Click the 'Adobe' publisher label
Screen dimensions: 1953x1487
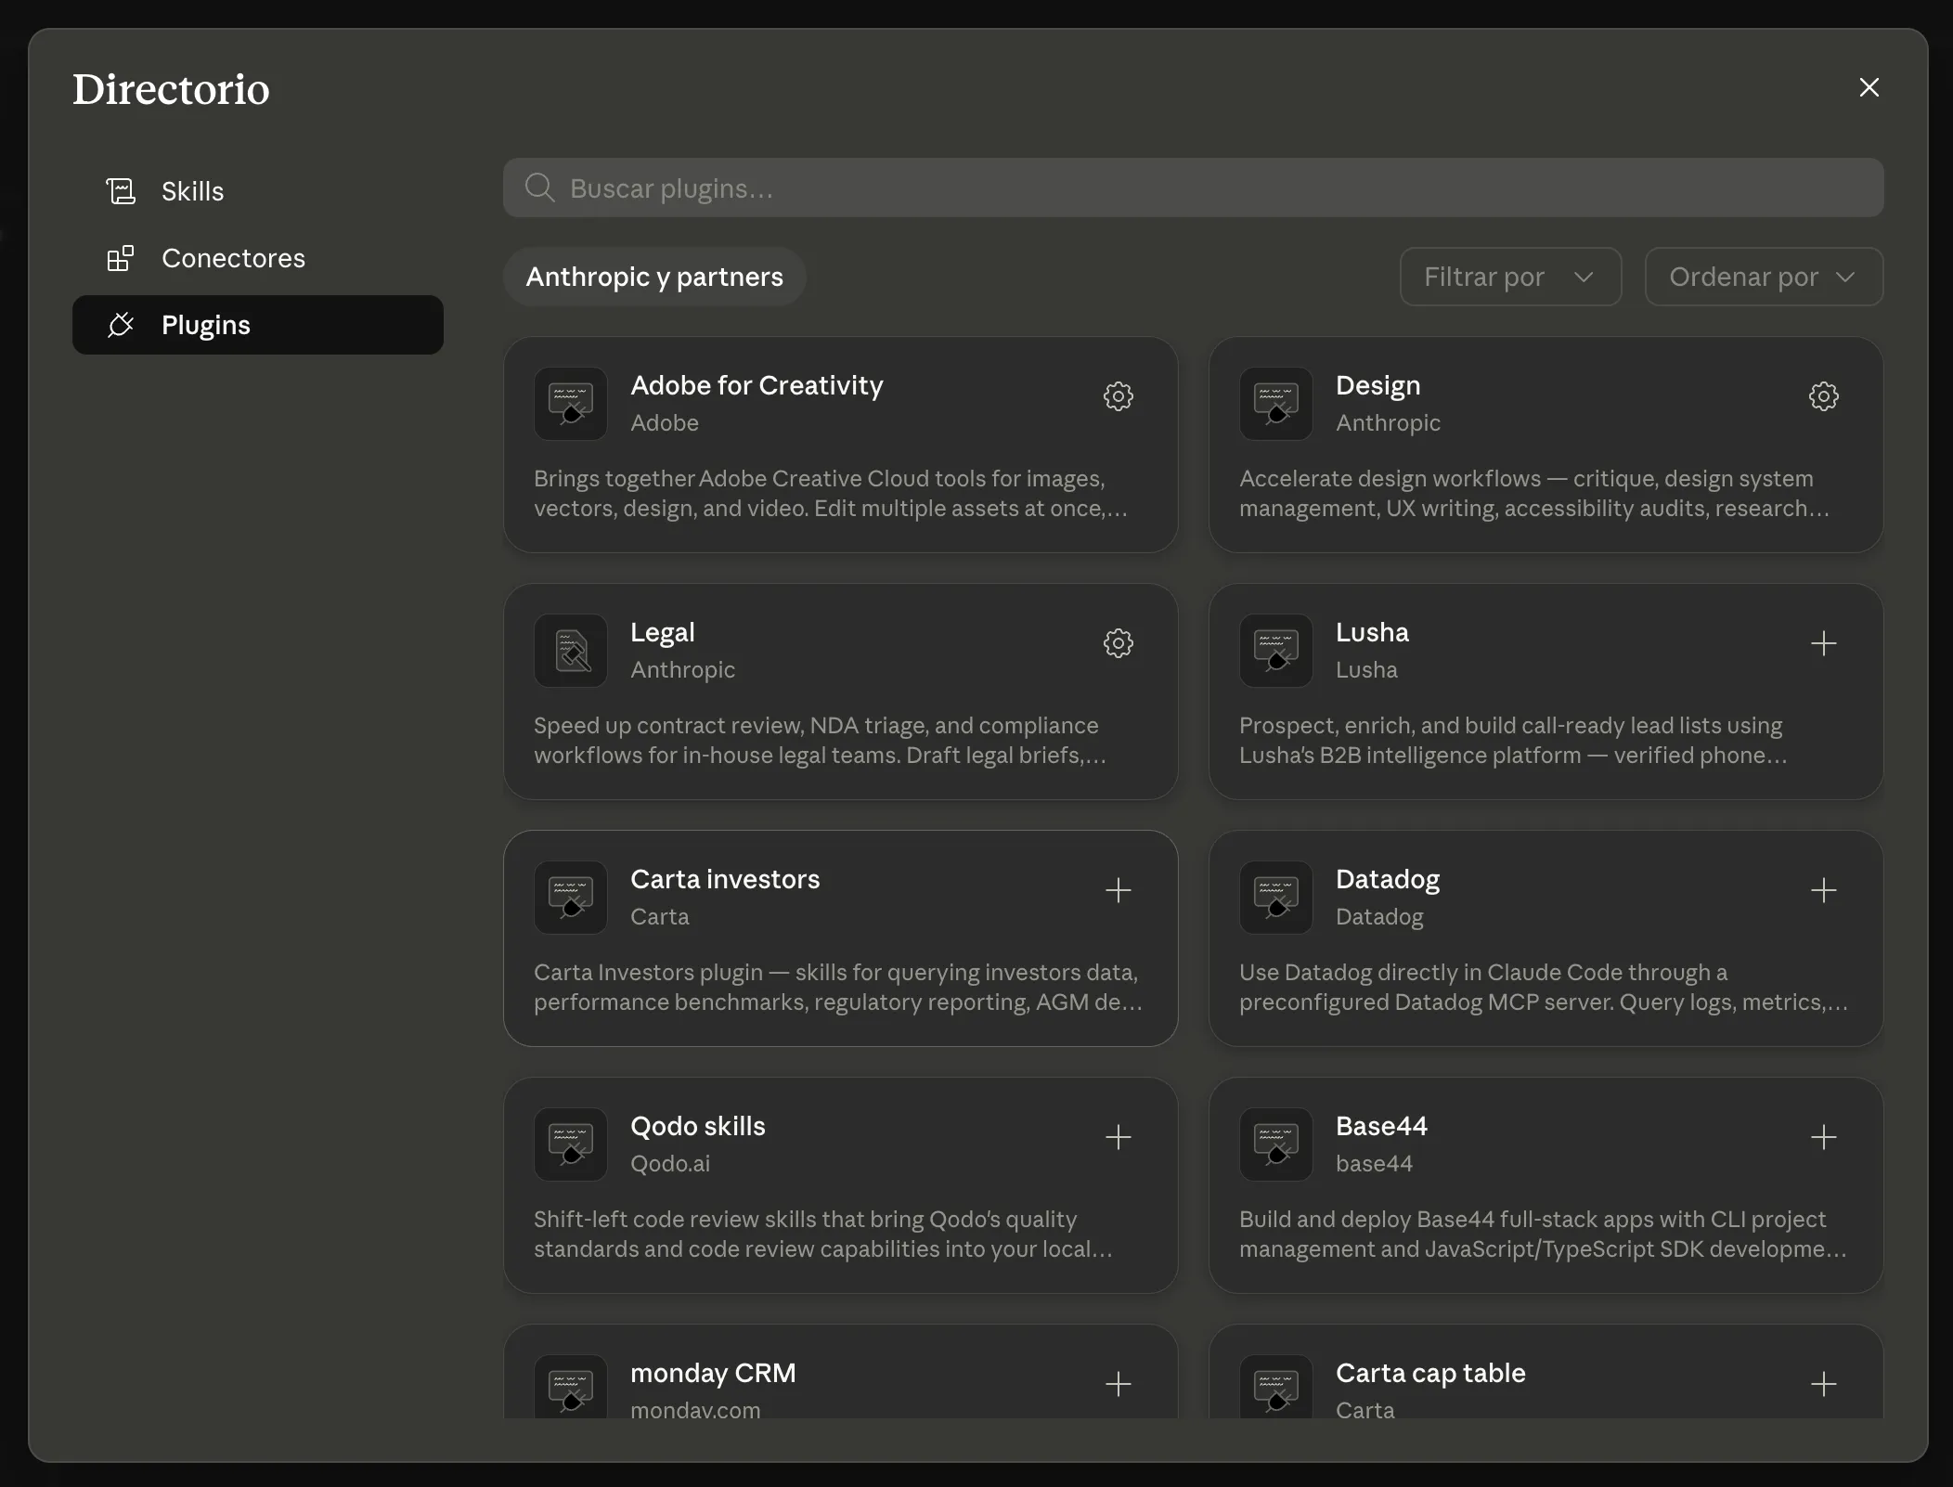click(x=665, y=422)
